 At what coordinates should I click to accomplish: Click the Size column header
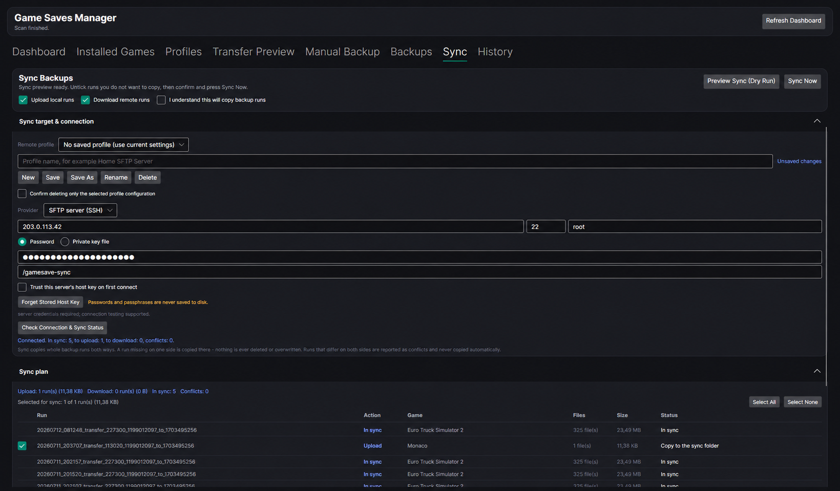click(622, 415)
